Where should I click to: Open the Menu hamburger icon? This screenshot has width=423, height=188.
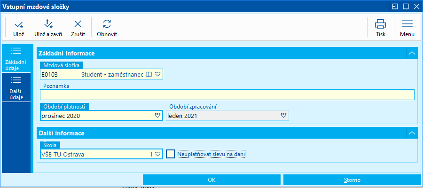[407, 24]
